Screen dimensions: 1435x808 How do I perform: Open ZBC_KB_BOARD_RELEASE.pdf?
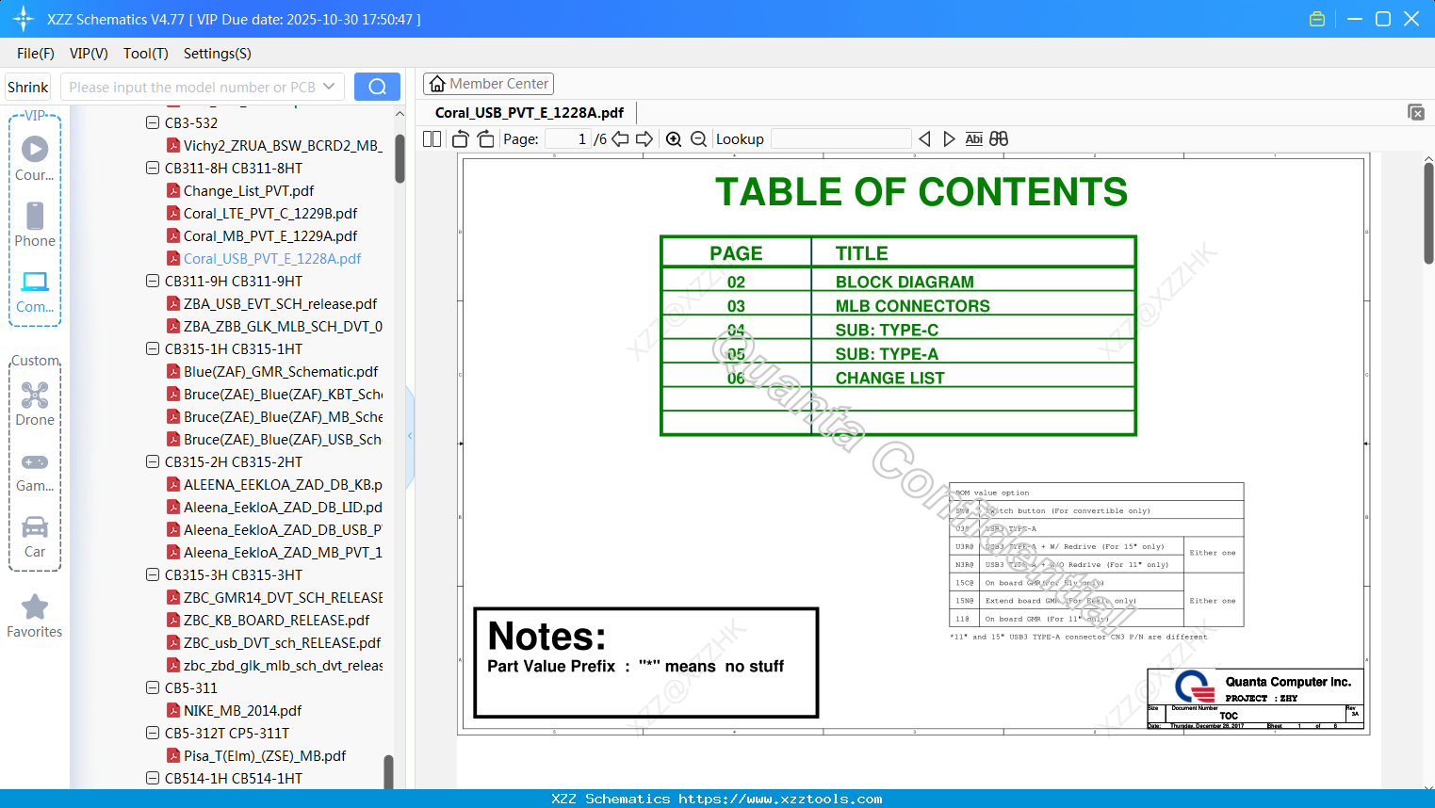[276, 620]
